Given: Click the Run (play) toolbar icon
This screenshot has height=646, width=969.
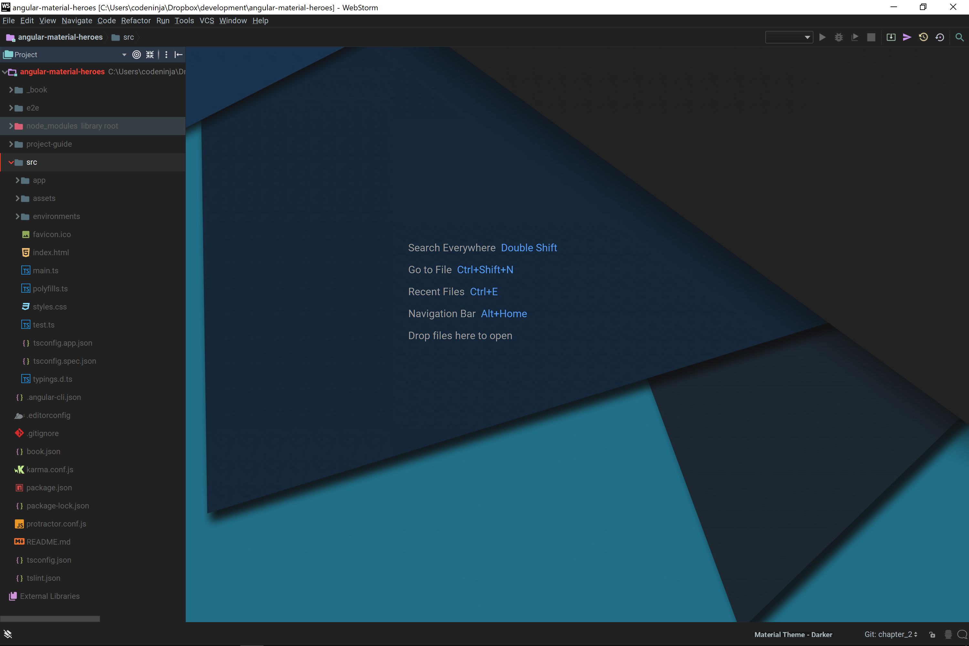Looking at the screenshot, I should pos(822,37).
